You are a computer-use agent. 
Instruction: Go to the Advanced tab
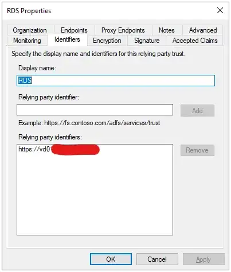tap(203, 30)
